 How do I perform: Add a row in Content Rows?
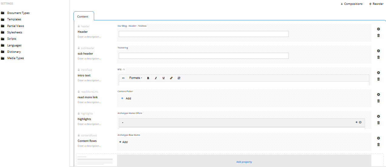(123, 142)
